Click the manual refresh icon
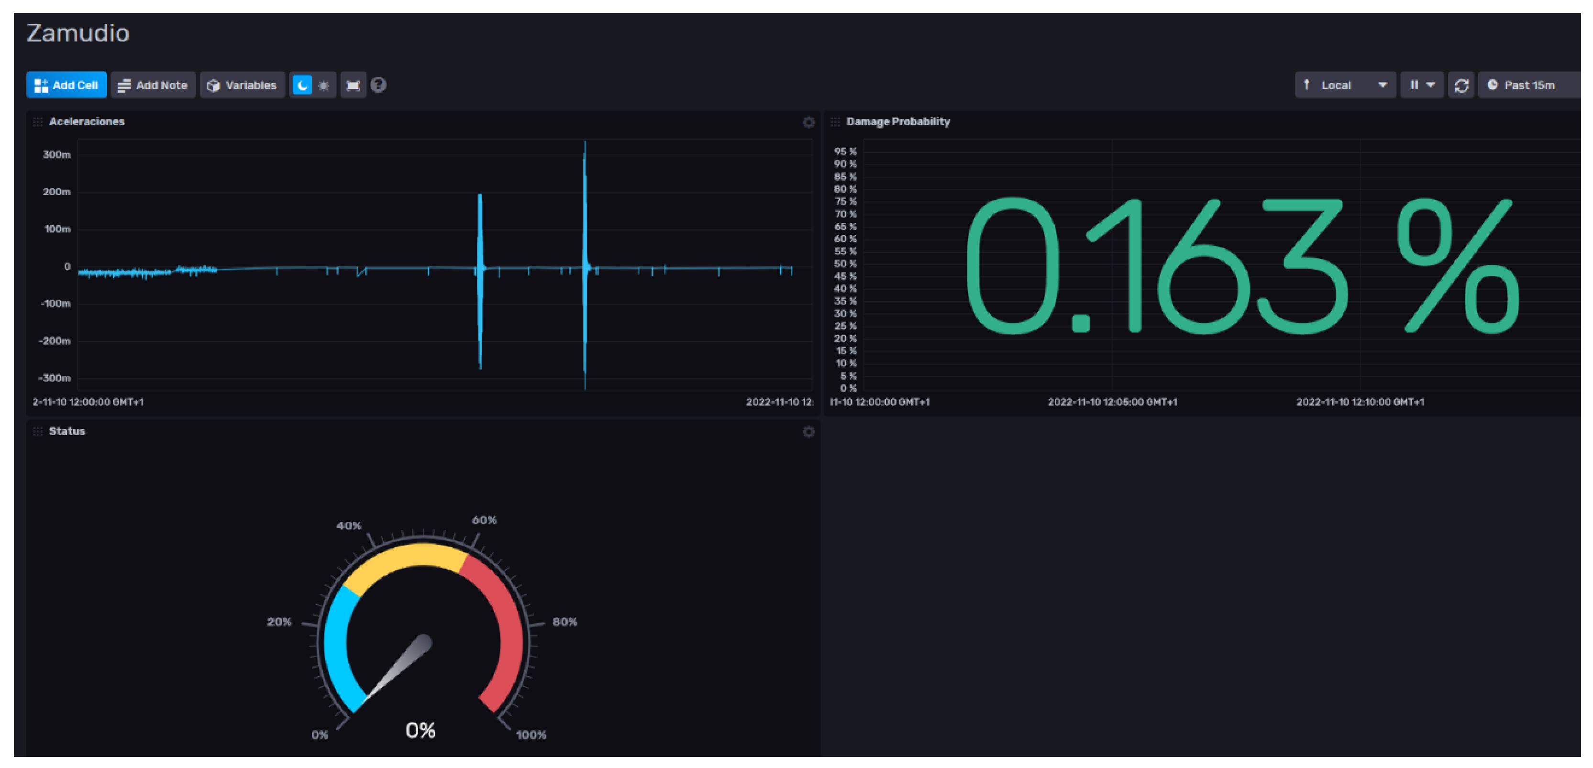The height and width of the screenshot is (768, 1593). [1461, 85]
